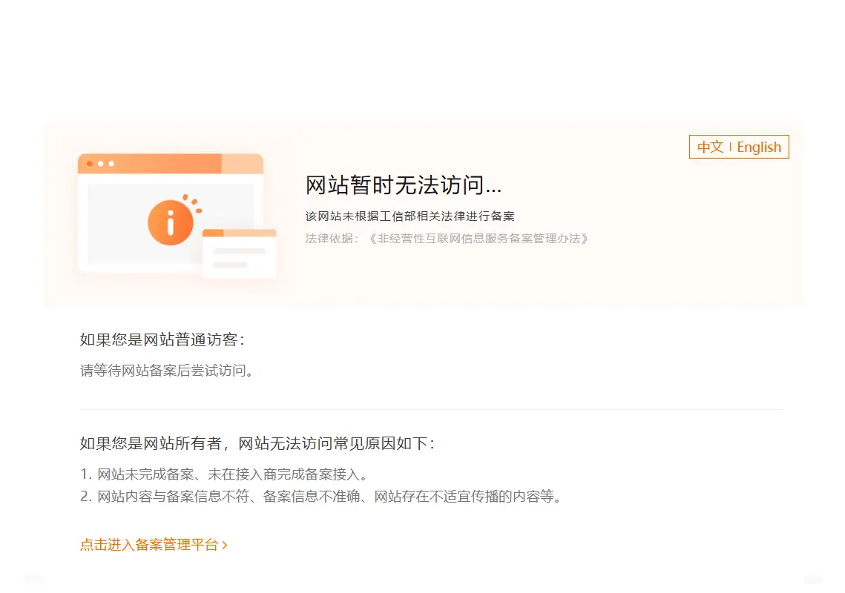Click reason 1 网站未完成备案 line
845x593 pixels.
225,474
